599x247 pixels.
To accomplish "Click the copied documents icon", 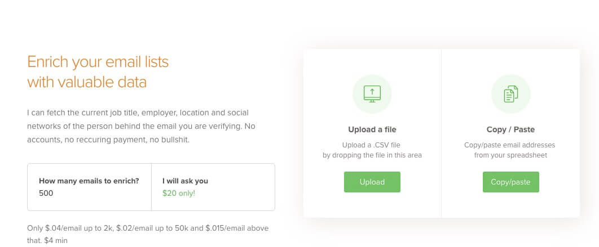I will [511, 94].
